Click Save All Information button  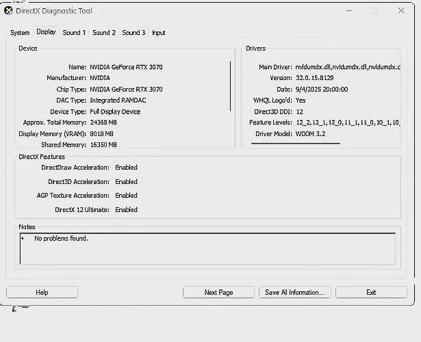coord(294,292)
